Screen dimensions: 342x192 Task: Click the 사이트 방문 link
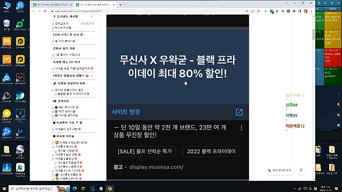pyautogui.click(x=126, y=112)
